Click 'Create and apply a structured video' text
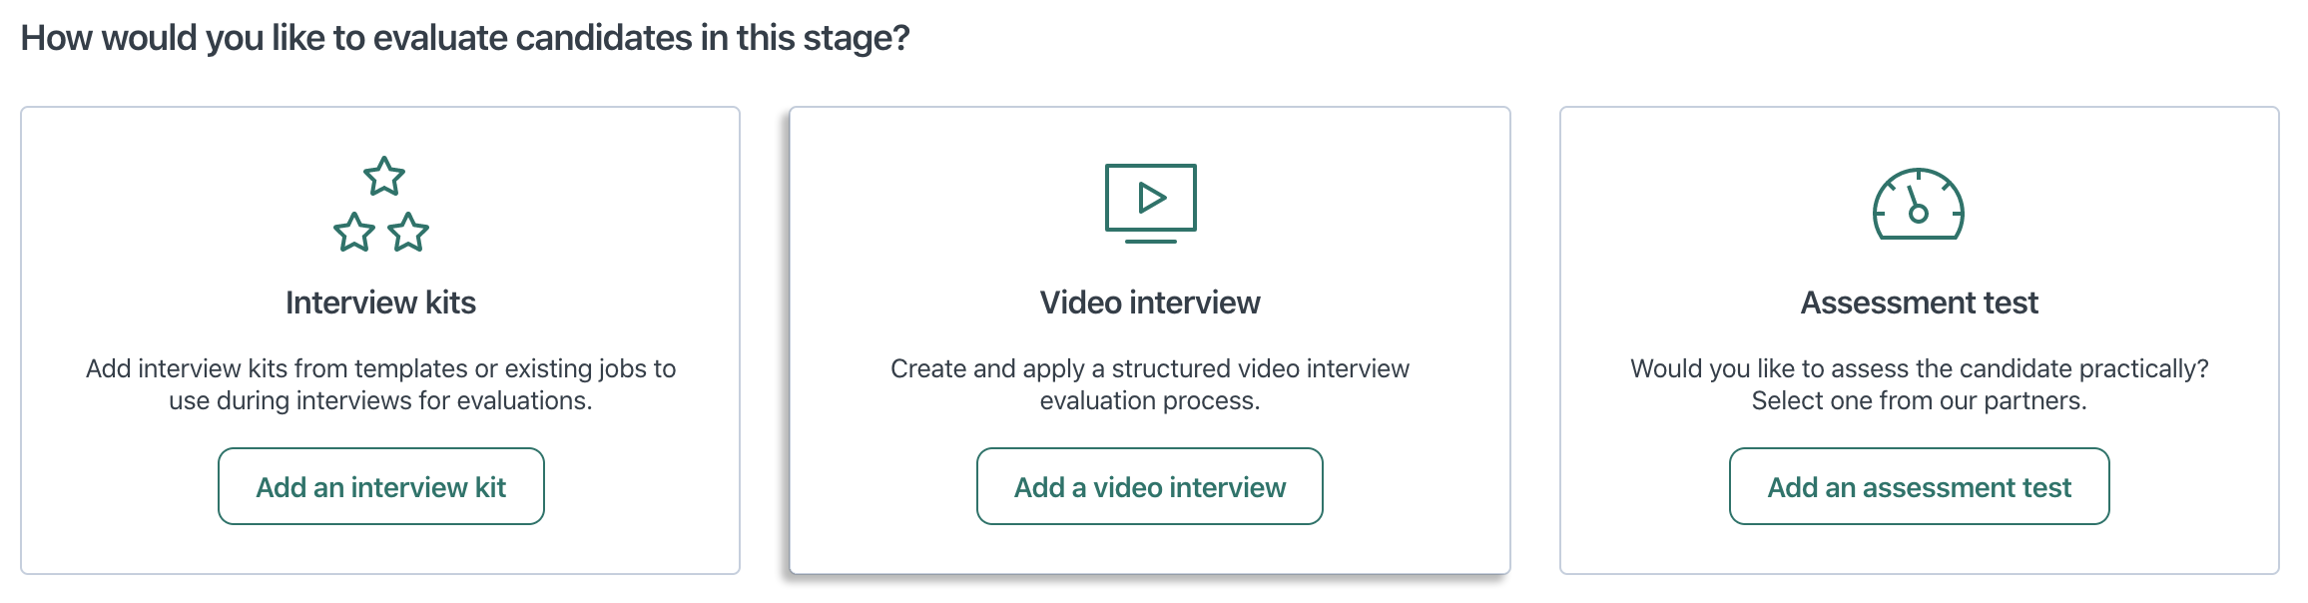 [1150, 368]
